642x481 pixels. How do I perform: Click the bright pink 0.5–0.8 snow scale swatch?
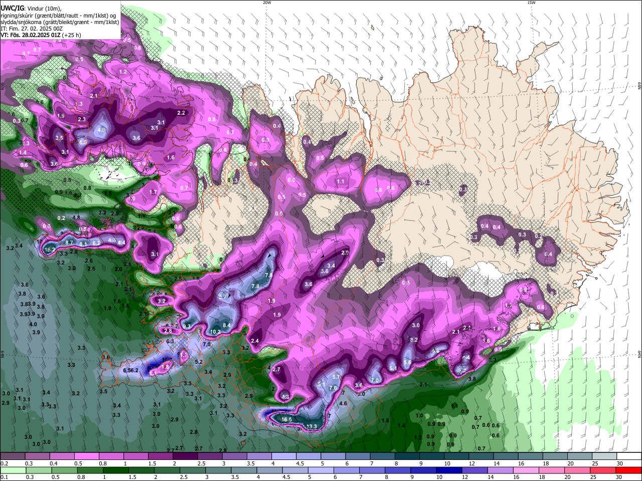point(87,456)
